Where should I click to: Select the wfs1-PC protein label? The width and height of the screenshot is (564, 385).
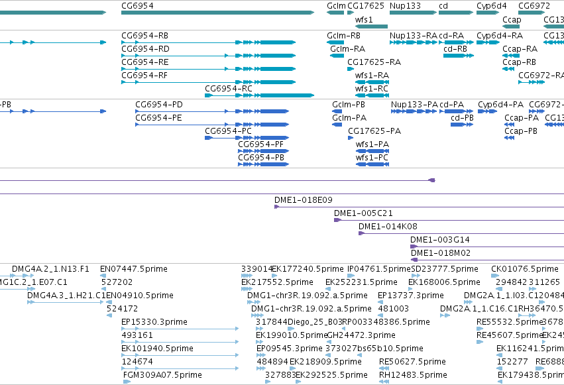372,158
